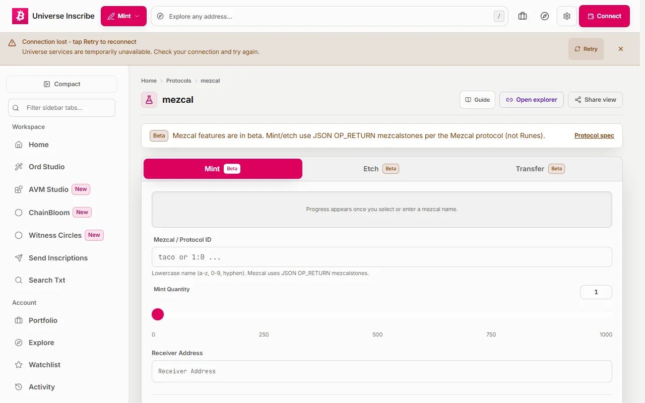Click the Portfolio briefcase icon in sidebar
Screen dimensions: 645x403
click(19, 320)
